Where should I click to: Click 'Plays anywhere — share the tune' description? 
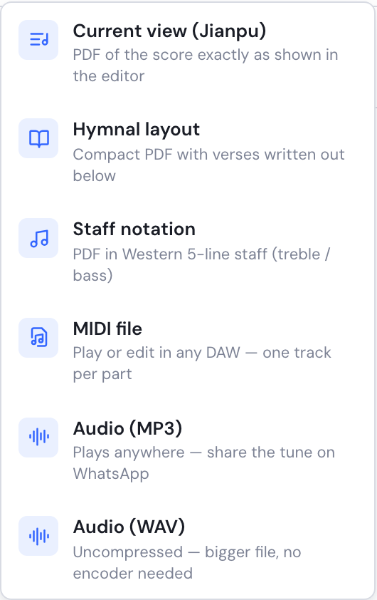(x=204, y=463)
